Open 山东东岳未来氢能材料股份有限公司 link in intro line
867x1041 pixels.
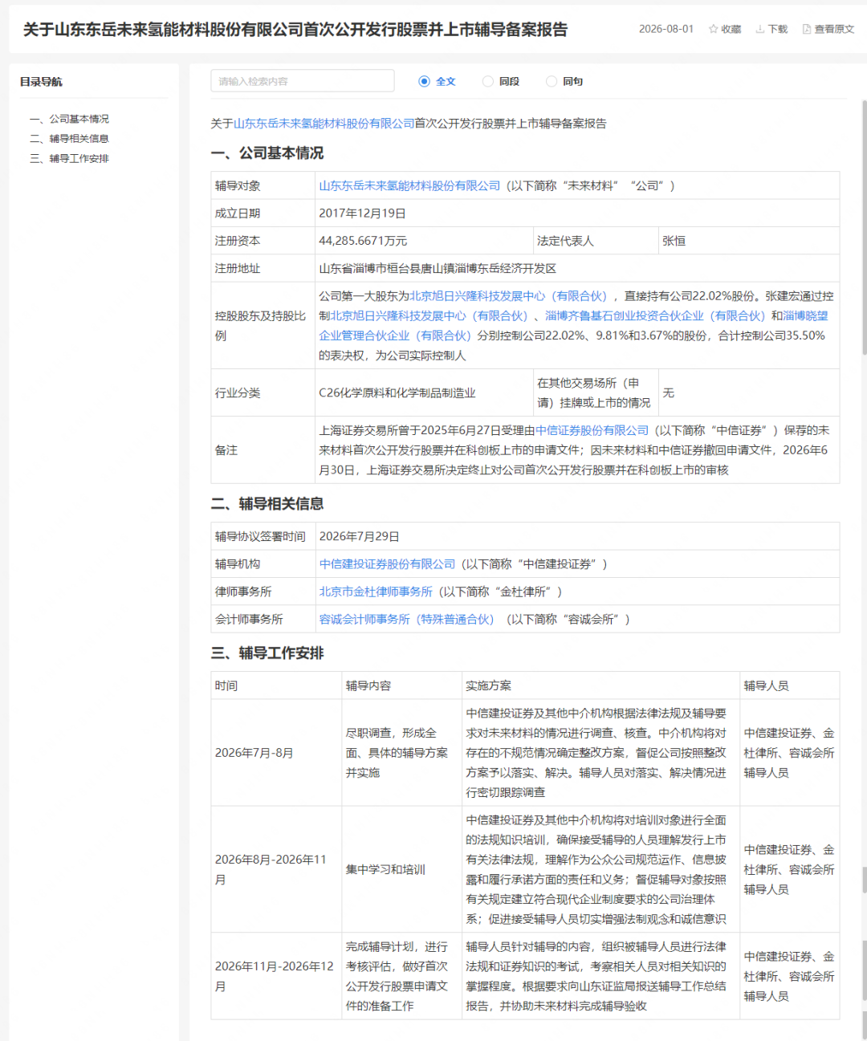coord(324,124)
